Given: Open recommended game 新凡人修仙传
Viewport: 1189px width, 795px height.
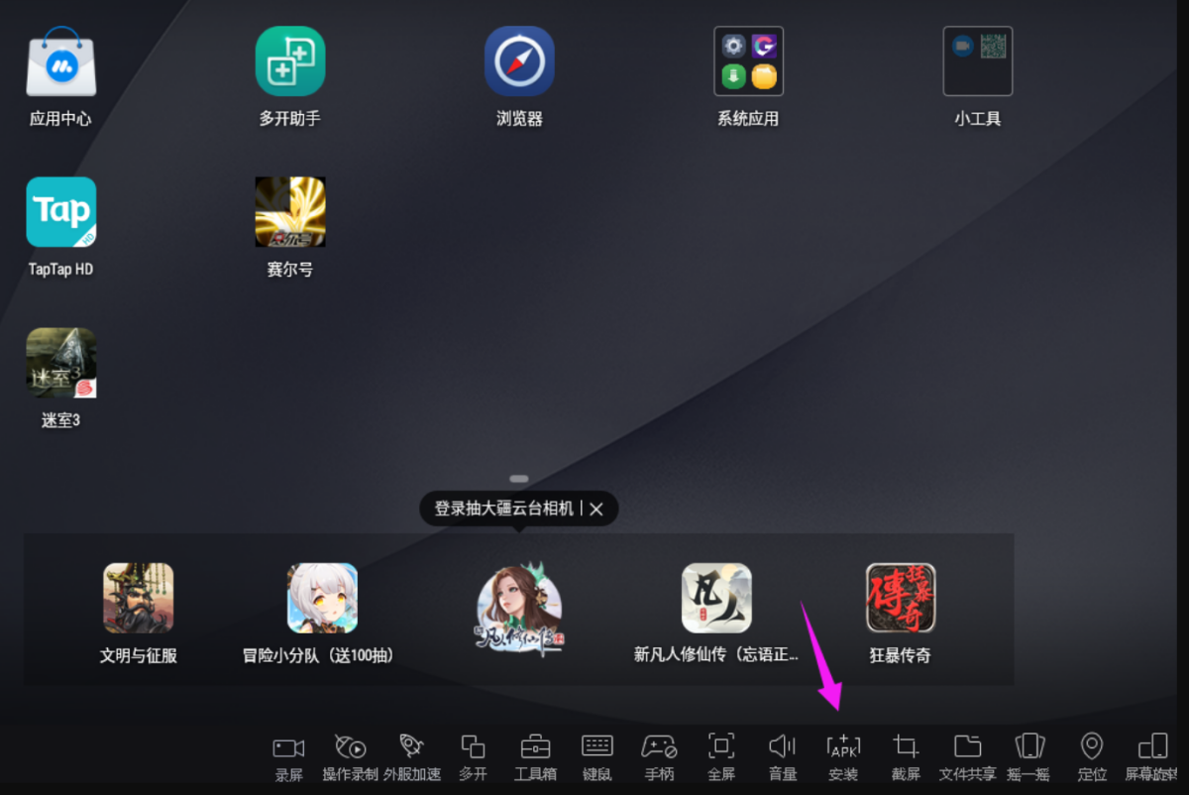Looking at the screenshot, I should click(716, 598).
